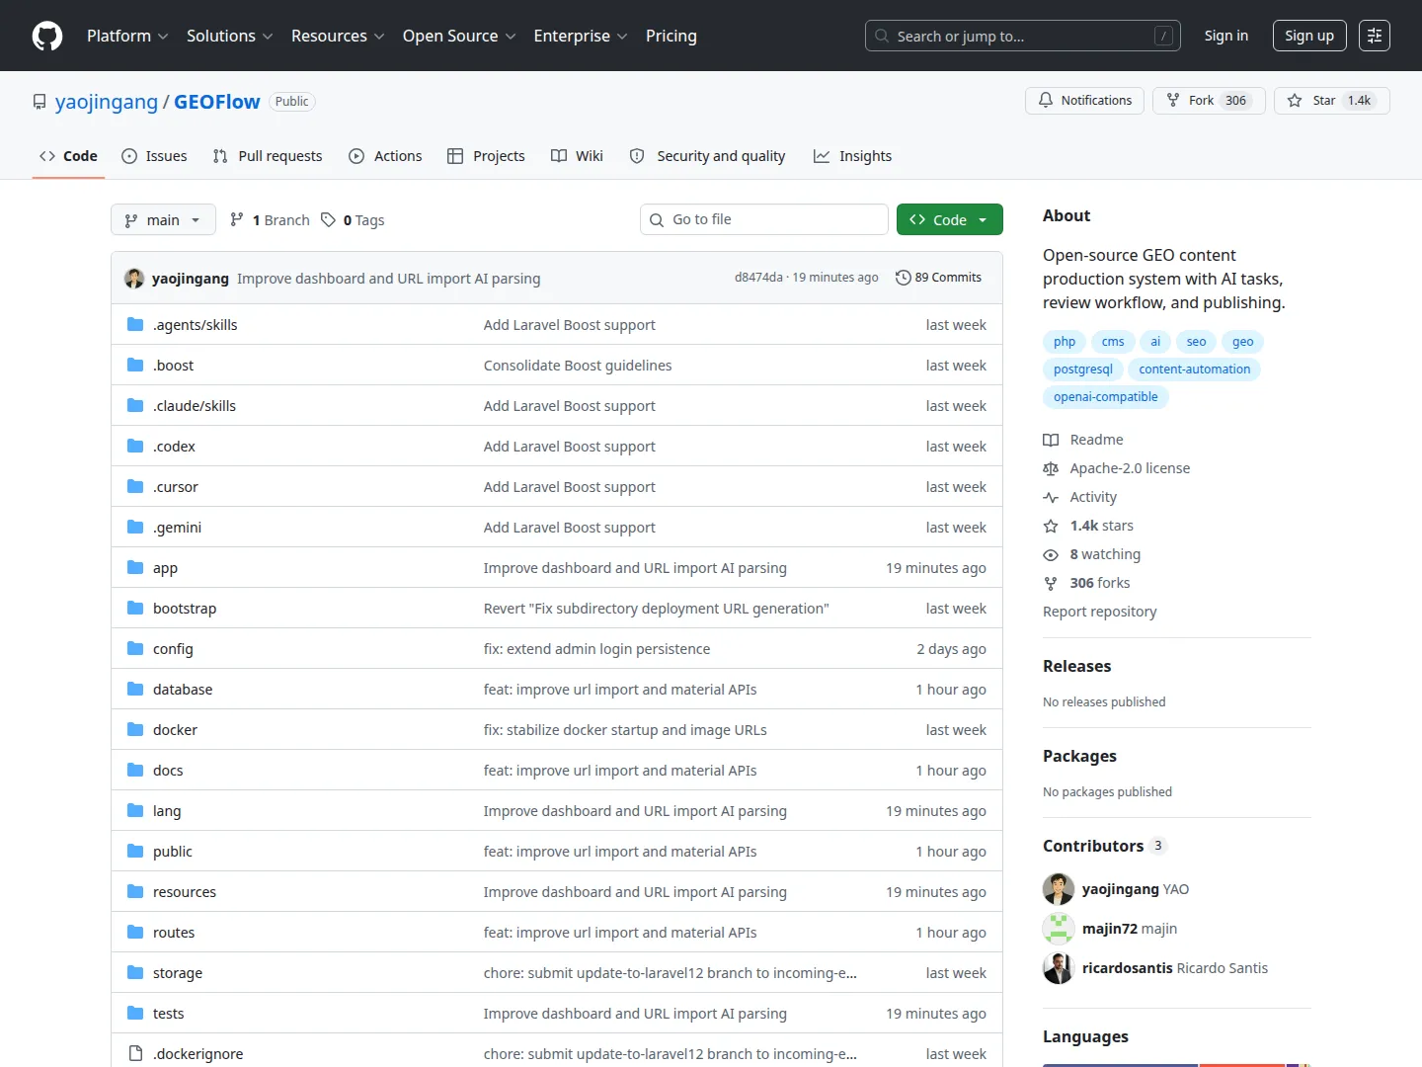
Task: Open the Pricing page
Action: [671, 36]
